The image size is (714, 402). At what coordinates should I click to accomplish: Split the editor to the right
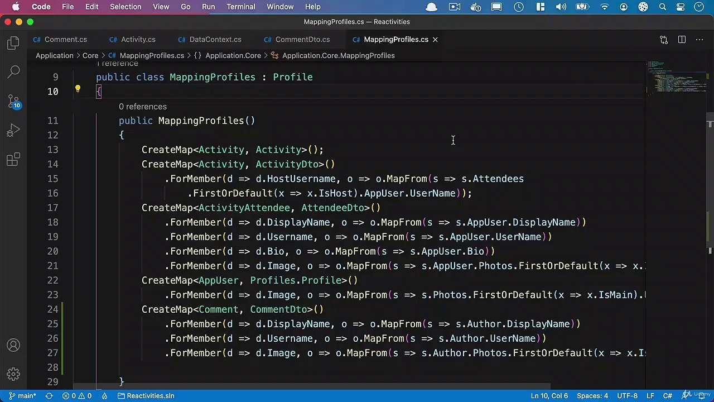tap(682, 40)
